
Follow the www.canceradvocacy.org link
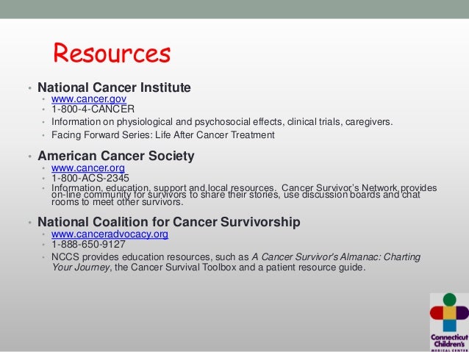(110, 234)
